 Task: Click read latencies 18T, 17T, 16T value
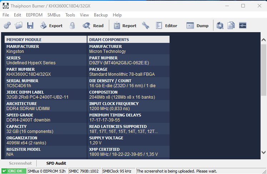click(x=124, y=131)
